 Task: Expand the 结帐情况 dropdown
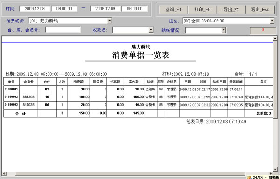[224, 30]
